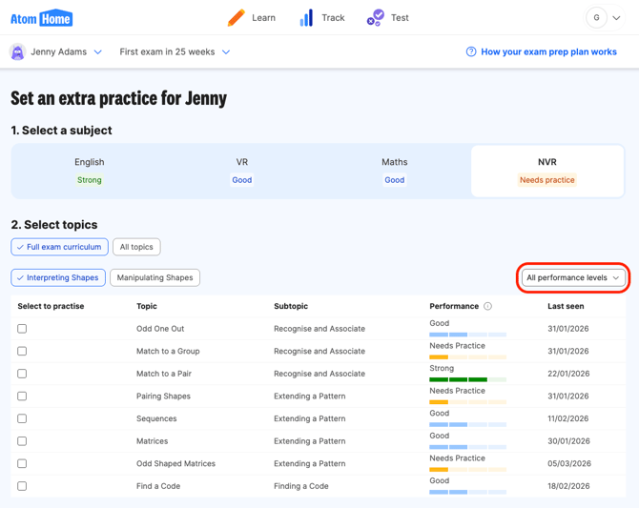Click the G account avatar
The height and width of the screenshot is (508, 639).
(x=596, y=18)
